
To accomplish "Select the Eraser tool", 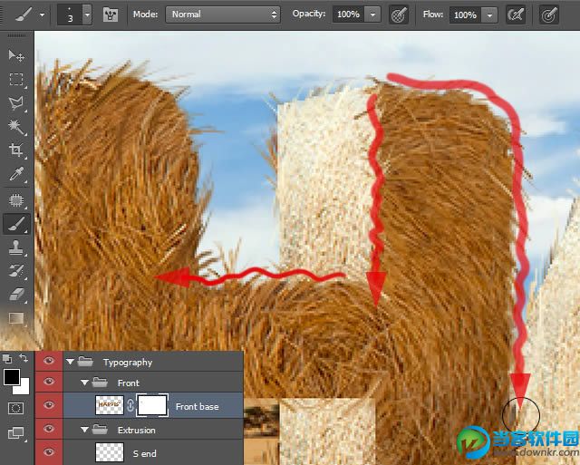I will click(16, 295).
